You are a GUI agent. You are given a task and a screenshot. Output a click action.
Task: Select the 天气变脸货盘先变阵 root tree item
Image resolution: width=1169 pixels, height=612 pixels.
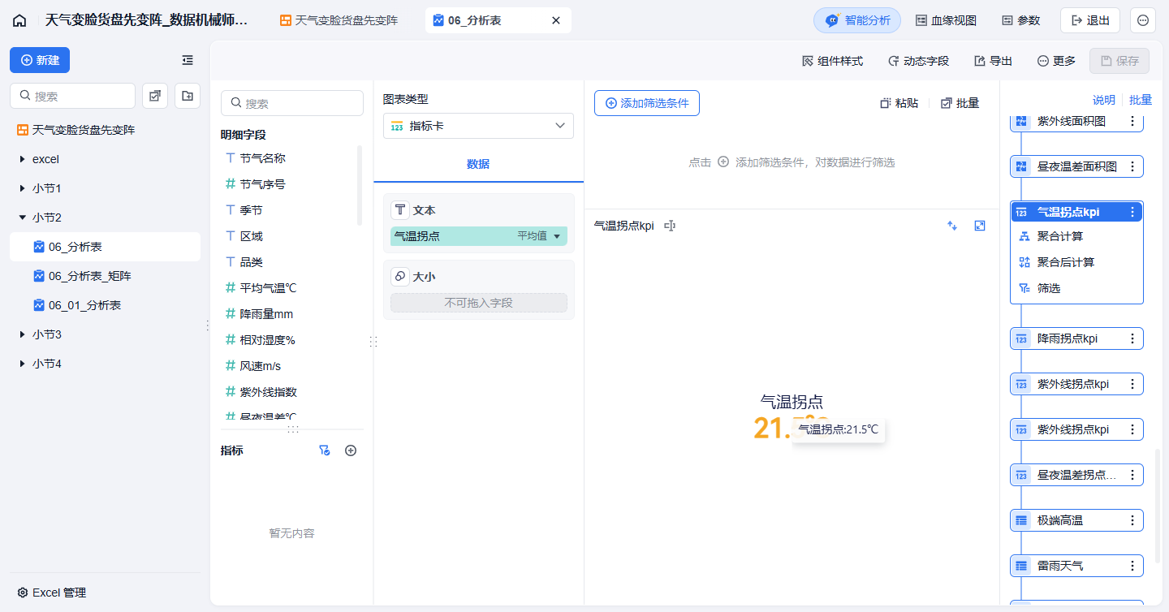pos(106,130)
